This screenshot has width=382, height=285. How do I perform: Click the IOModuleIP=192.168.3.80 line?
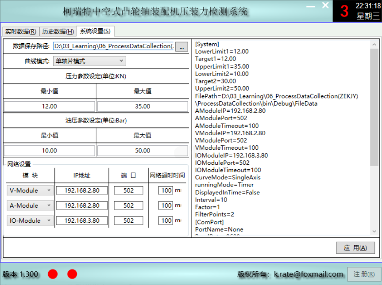pyautogui.click(x=232, y=156)
